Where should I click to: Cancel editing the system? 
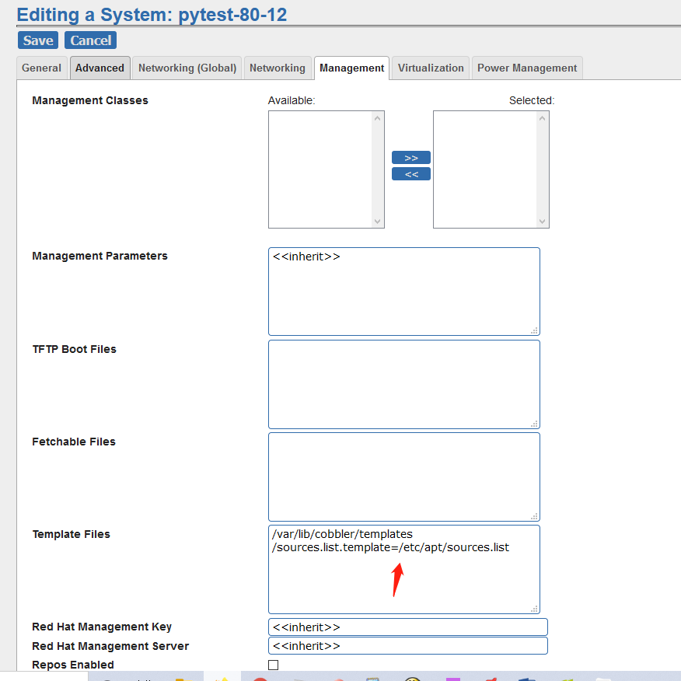[91, 40]
